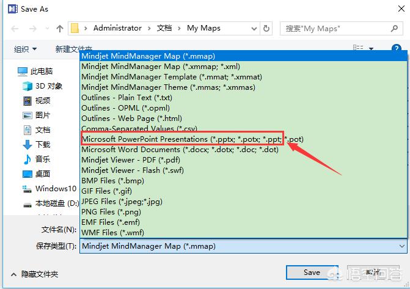Navigate to 文档 in the address path
Screen dimensions: 410x289
pos(164,28)
